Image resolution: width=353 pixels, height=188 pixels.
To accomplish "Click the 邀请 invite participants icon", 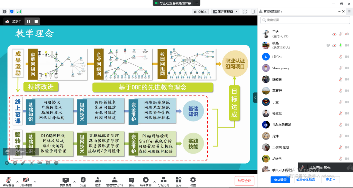I will point(98,181).
